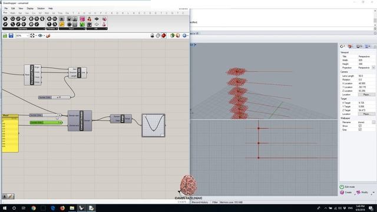Open the Display menu in Grasshopper
The image size is (377, 212).
[x=30, y=8]
